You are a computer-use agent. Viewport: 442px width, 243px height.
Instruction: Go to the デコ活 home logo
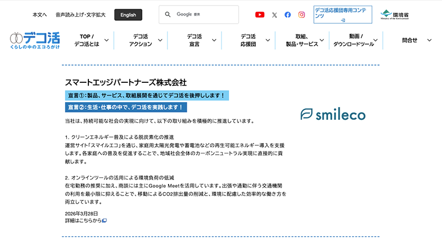tap(35, 40)
